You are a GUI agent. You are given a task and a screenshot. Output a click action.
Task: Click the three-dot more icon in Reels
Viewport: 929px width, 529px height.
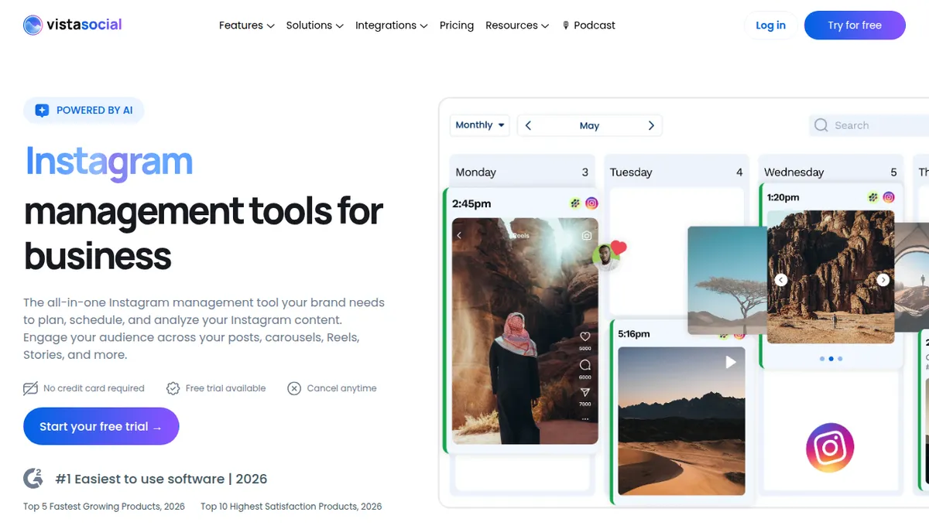coord(585,418)
